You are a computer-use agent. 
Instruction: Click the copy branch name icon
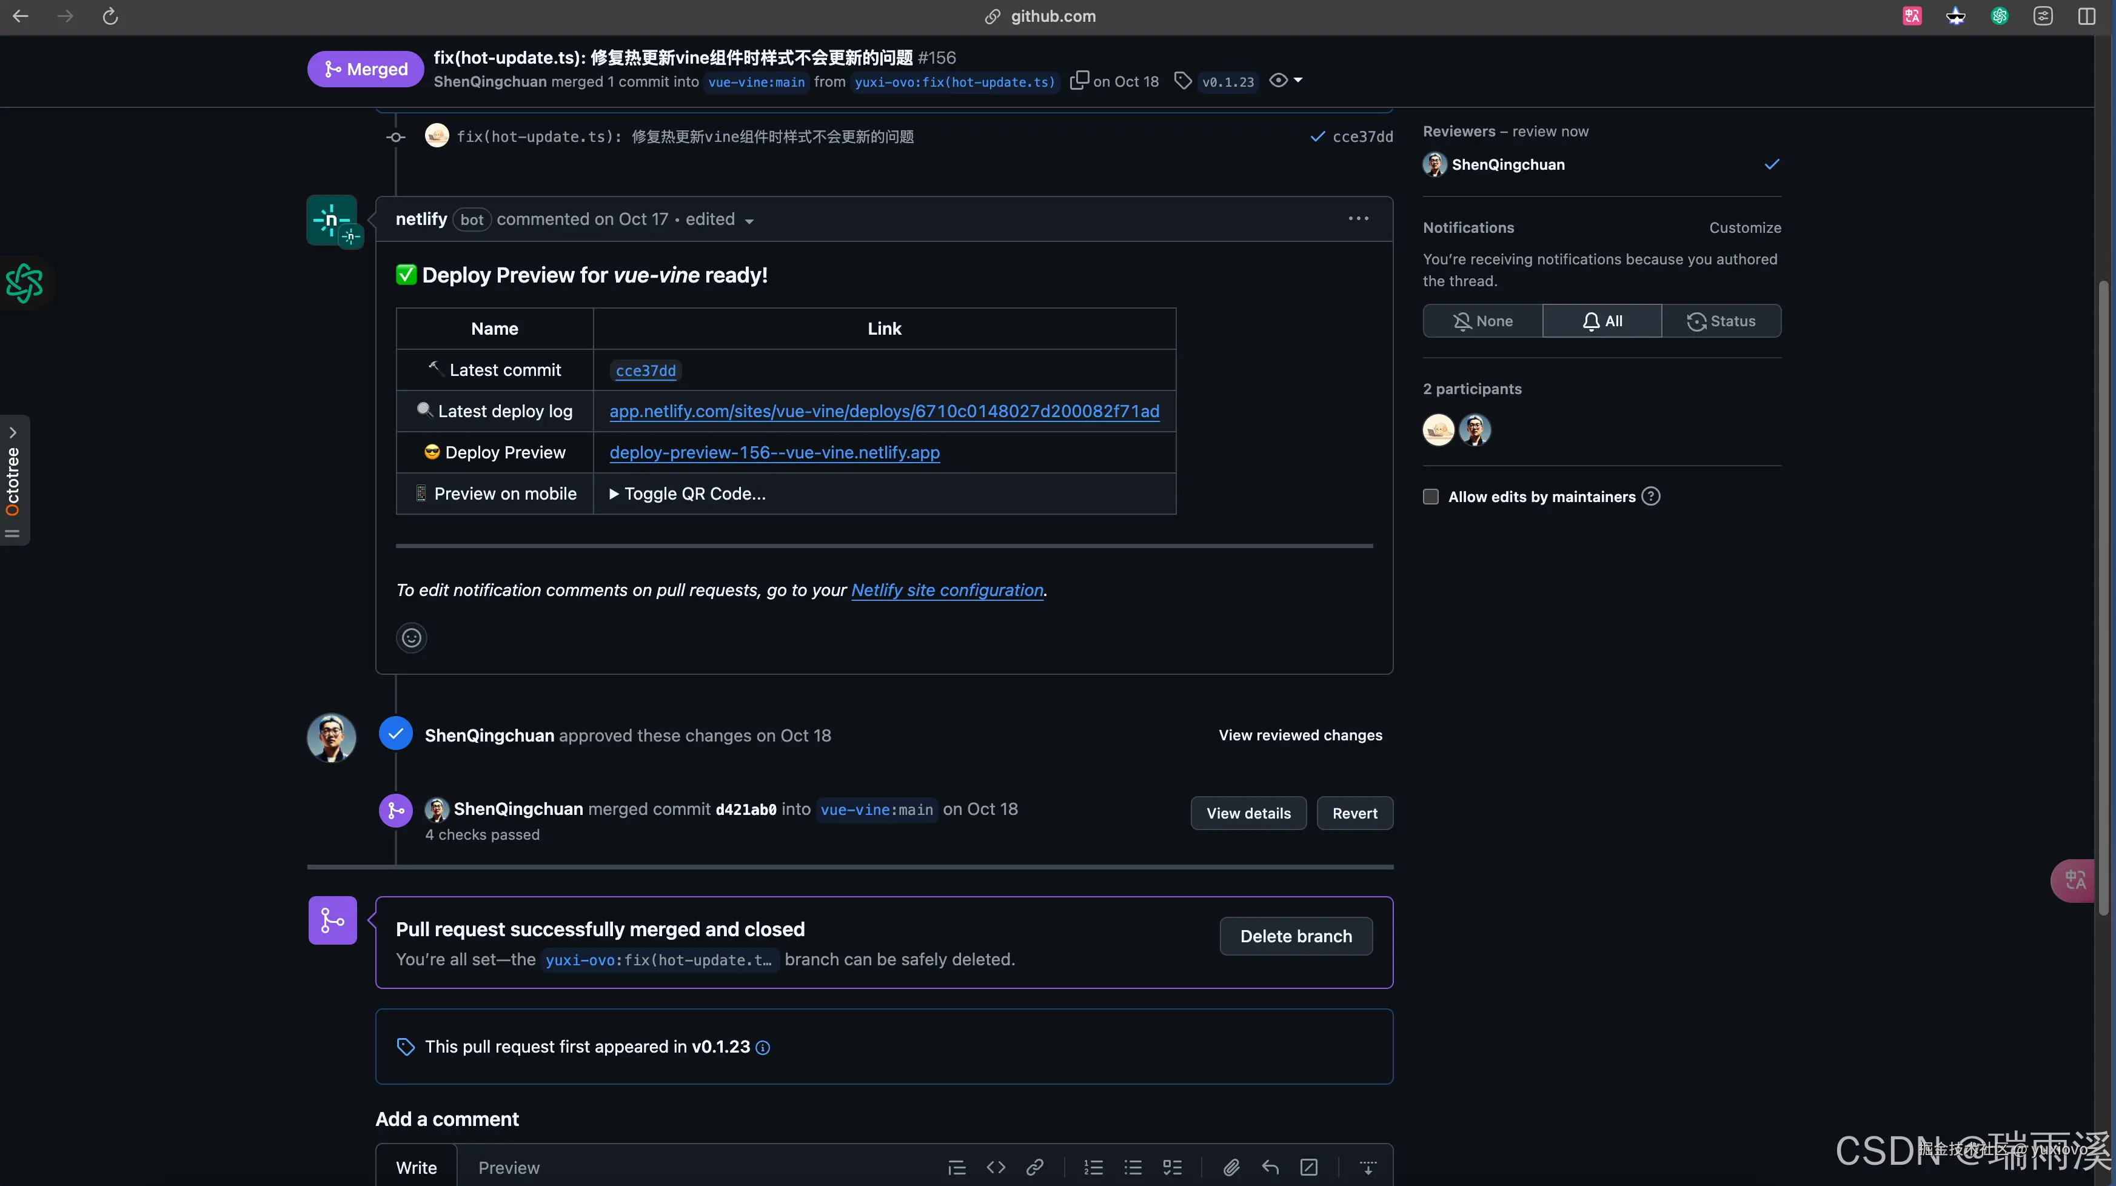coord(1079,81)
